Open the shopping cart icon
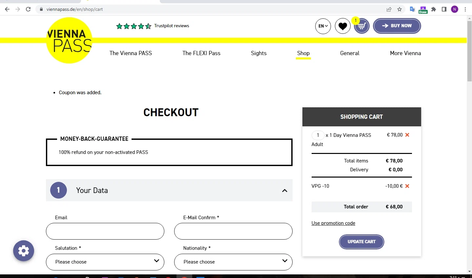 click(362, 26)
